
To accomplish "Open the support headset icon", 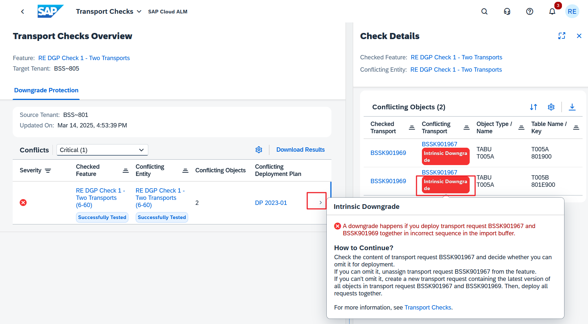I will coord(507,12).
